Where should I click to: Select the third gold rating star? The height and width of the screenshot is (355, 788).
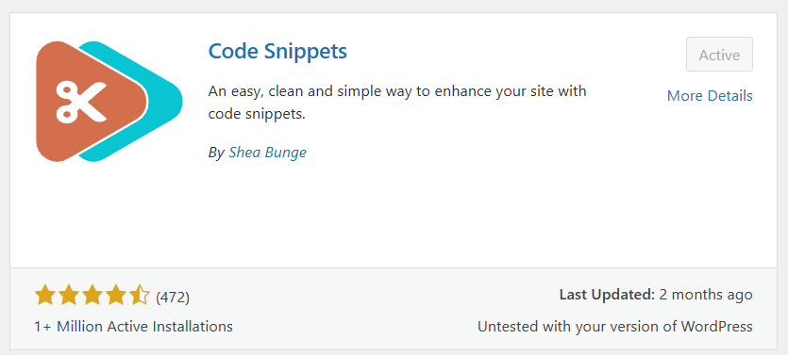tap(92, 297)
